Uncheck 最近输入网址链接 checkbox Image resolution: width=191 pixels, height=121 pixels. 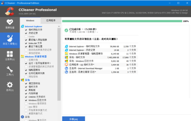click(x=26, y=40)
